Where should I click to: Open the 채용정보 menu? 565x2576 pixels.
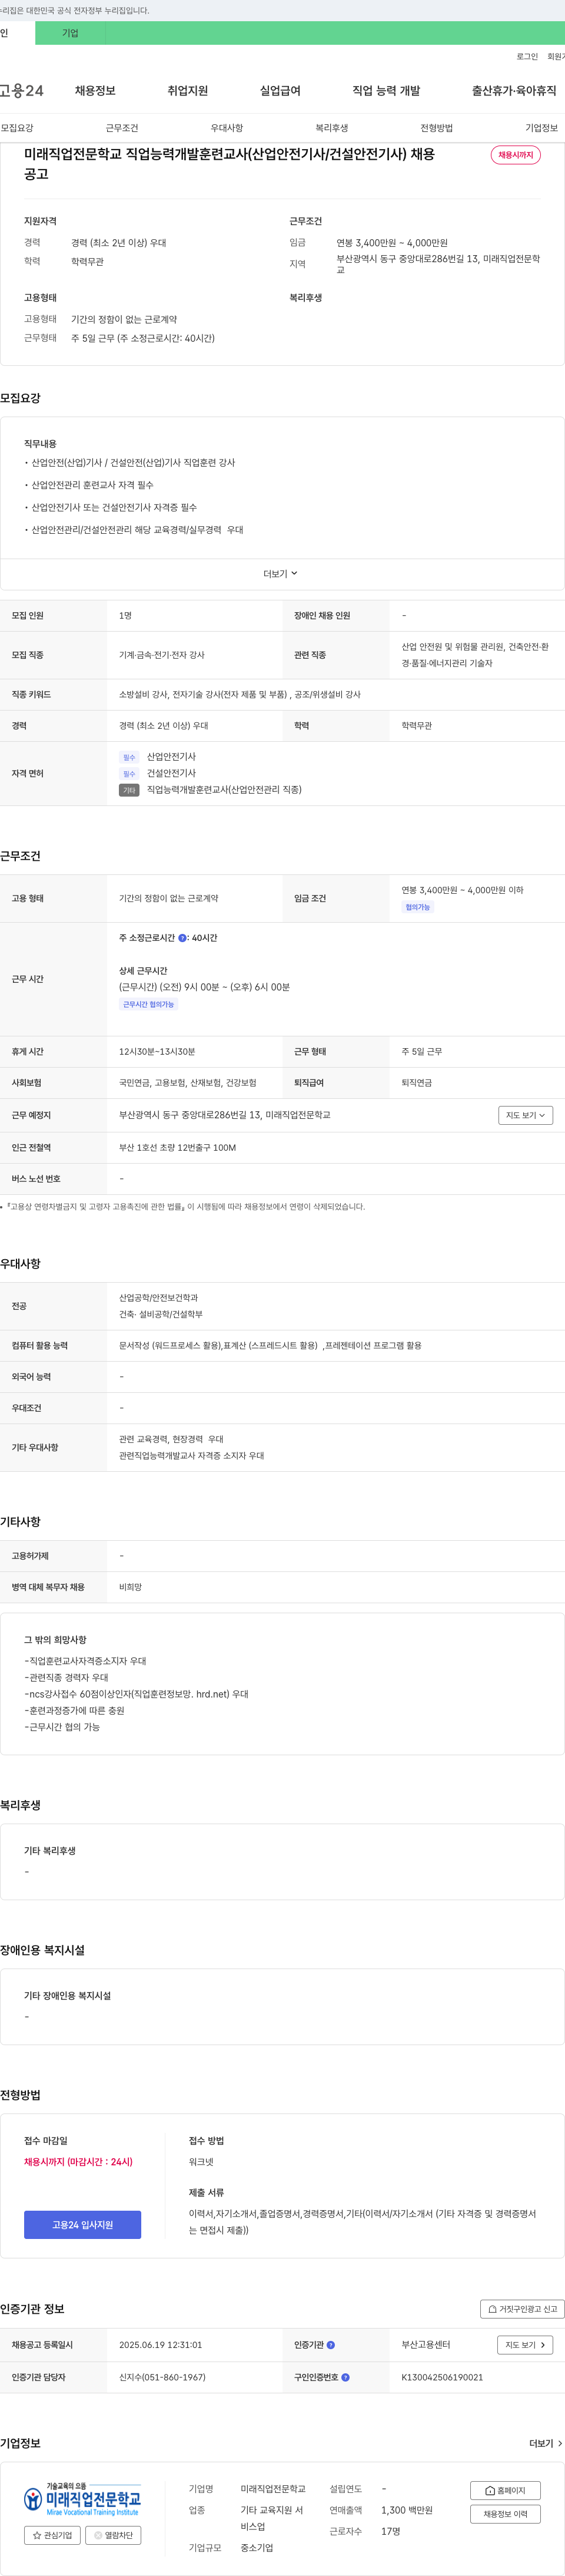95,91
